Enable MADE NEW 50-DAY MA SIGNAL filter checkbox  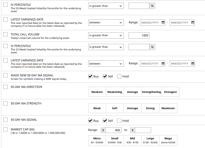point(5,75)
